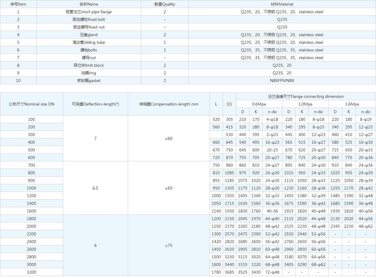Click the Flange connecting dimension header
The width and height of the screenshot is (376, 278).
[x=305, y=96]
